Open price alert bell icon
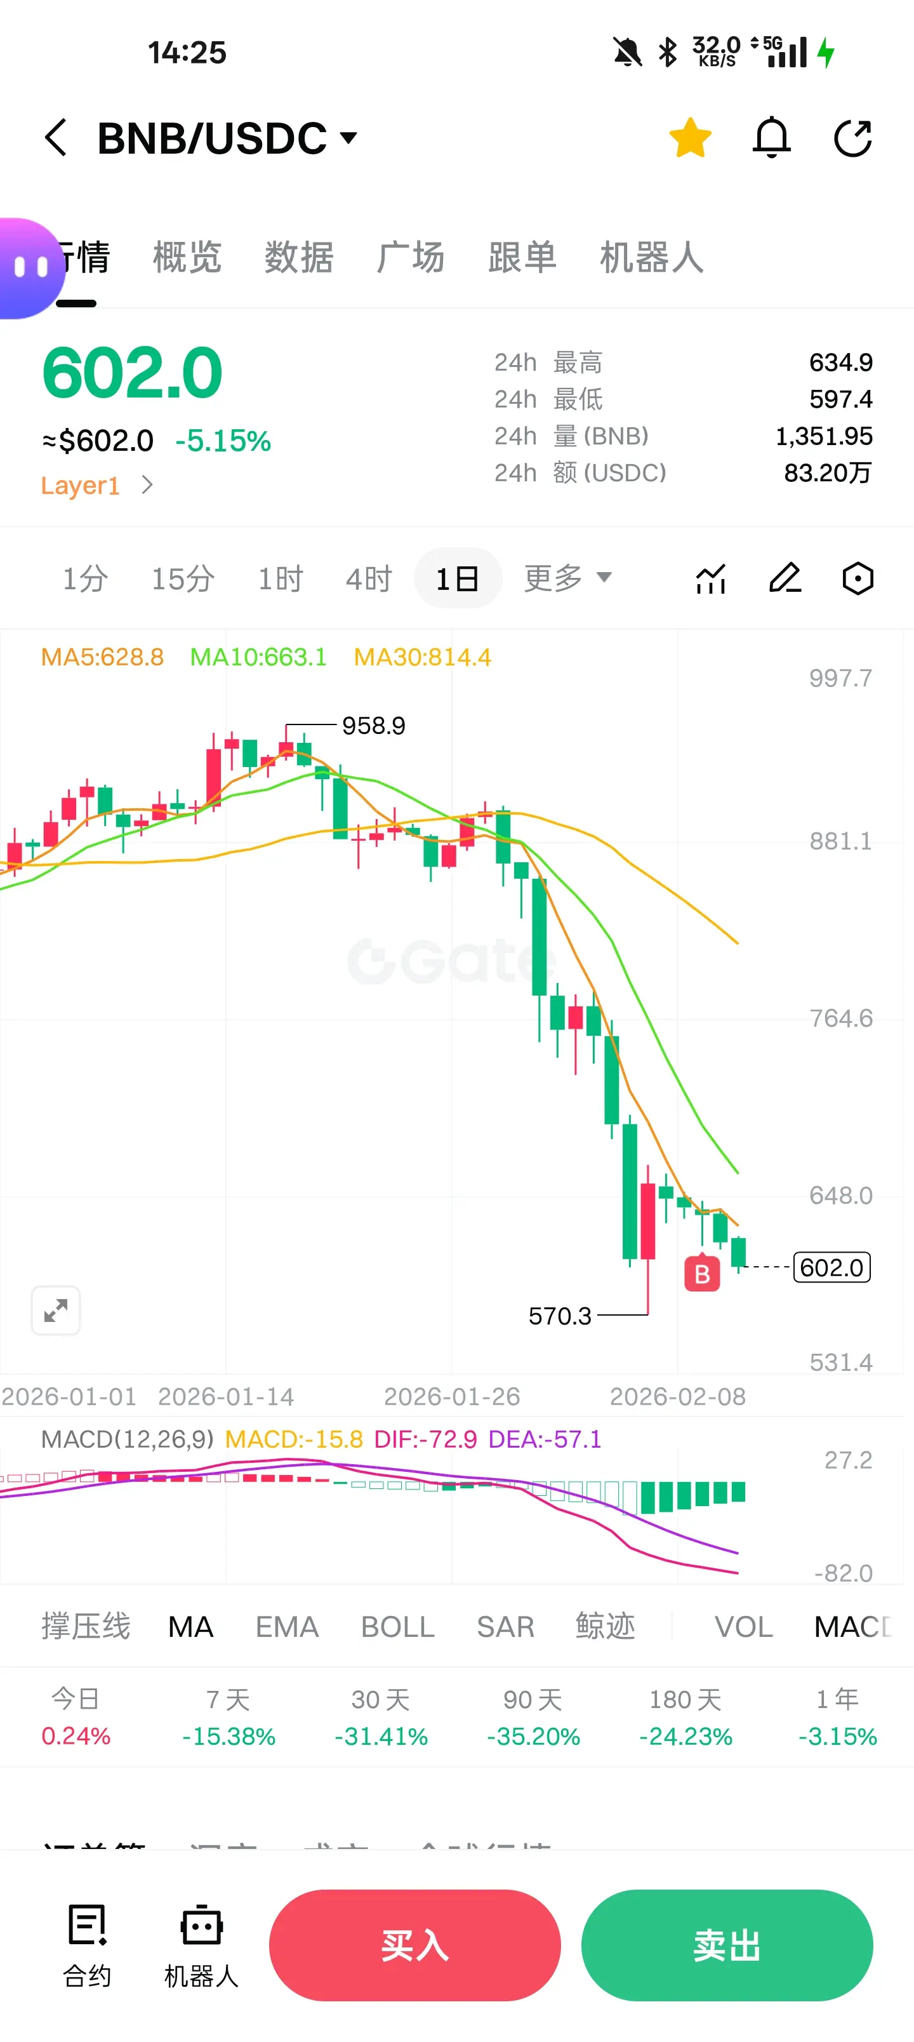The image size is (914, 2042). tap(771, 138)
